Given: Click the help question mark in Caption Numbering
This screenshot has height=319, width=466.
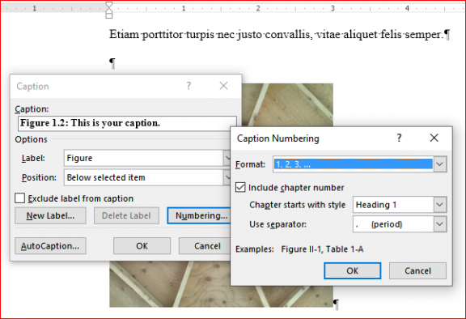Looking at the screenshot, I should [400, 138].
